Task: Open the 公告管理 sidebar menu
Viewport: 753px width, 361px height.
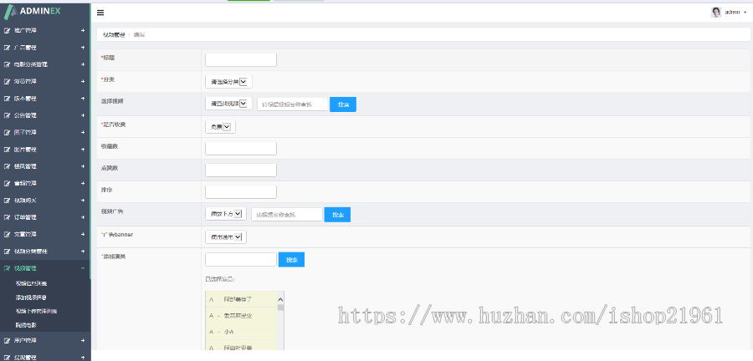Action: (x=45, y=115)
